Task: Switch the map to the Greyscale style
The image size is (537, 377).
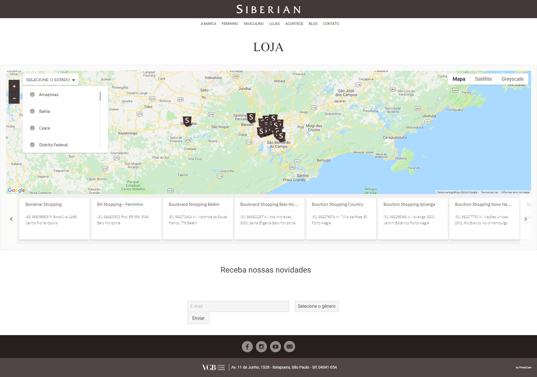Action: [x=512, y=79]
